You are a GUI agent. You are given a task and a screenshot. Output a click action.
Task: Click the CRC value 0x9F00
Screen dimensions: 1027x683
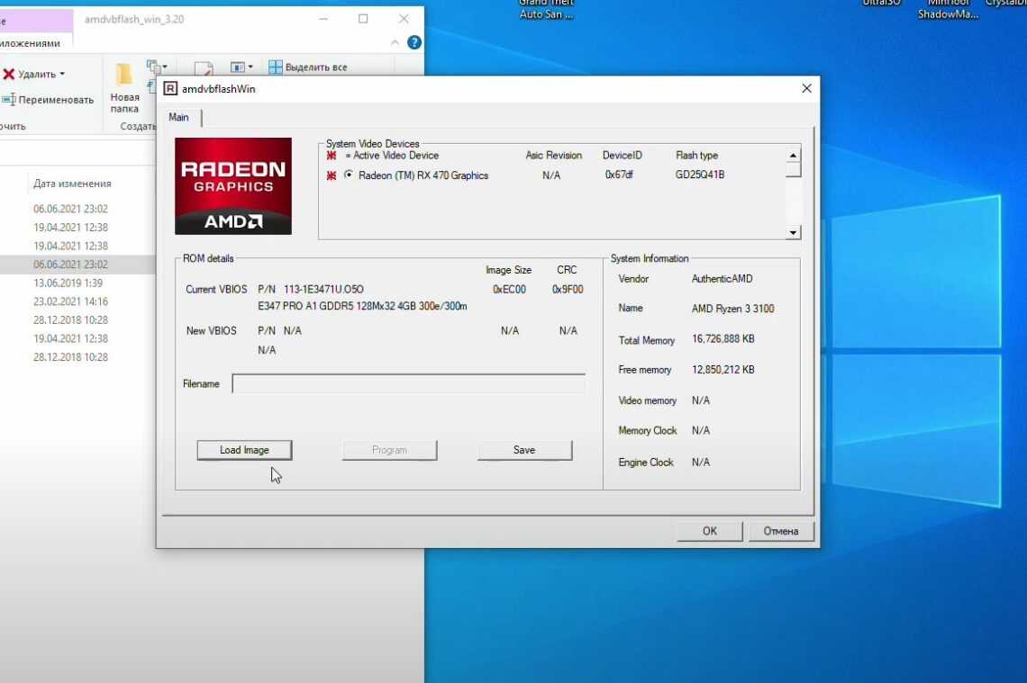(x=568, y=289)
